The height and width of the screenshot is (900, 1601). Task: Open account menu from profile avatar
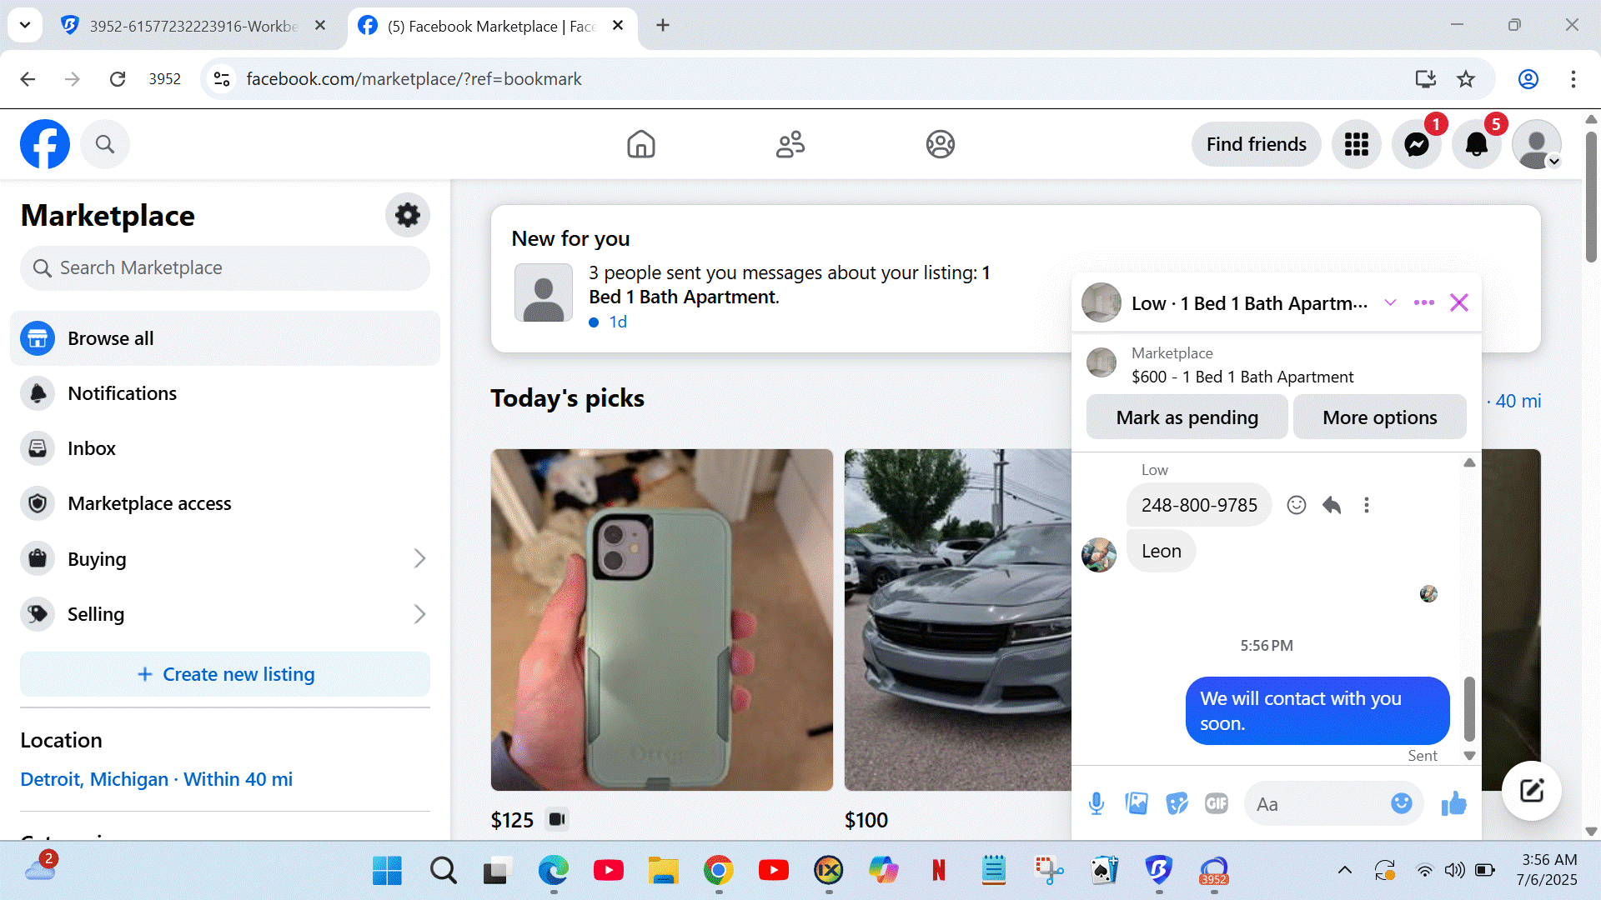point(1536,144)
